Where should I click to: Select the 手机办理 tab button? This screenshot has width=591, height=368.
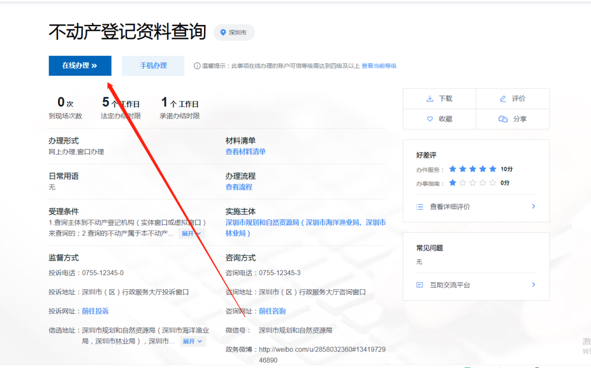coord(153,66)
